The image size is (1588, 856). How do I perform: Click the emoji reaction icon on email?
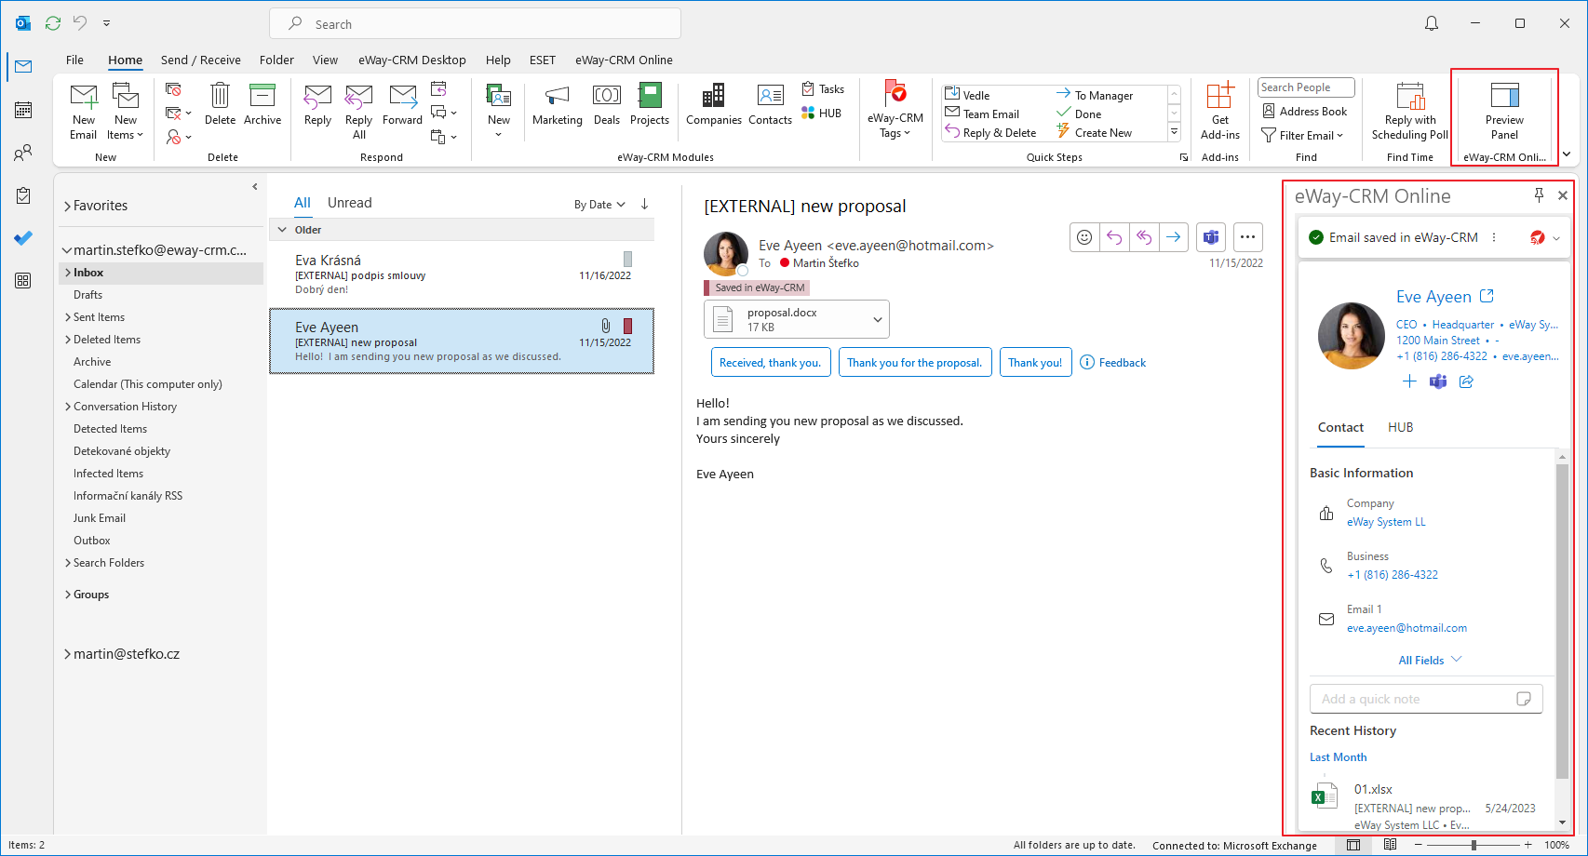tap(1084, 237)
